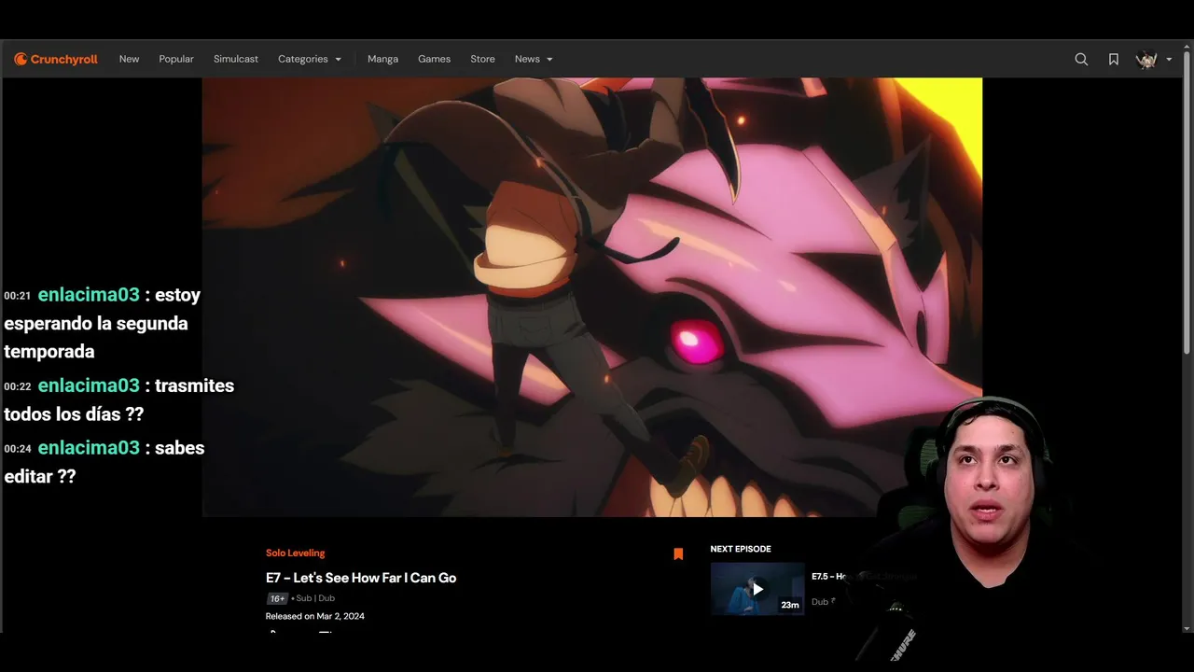The height and width of the screenshot is (672, 1194).
Task: Click the video player frame
Action: point(592,297)
